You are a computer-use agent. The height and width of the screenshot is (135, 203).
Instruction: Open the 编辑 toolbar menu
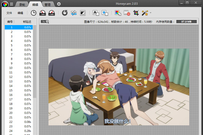[20, 13]
